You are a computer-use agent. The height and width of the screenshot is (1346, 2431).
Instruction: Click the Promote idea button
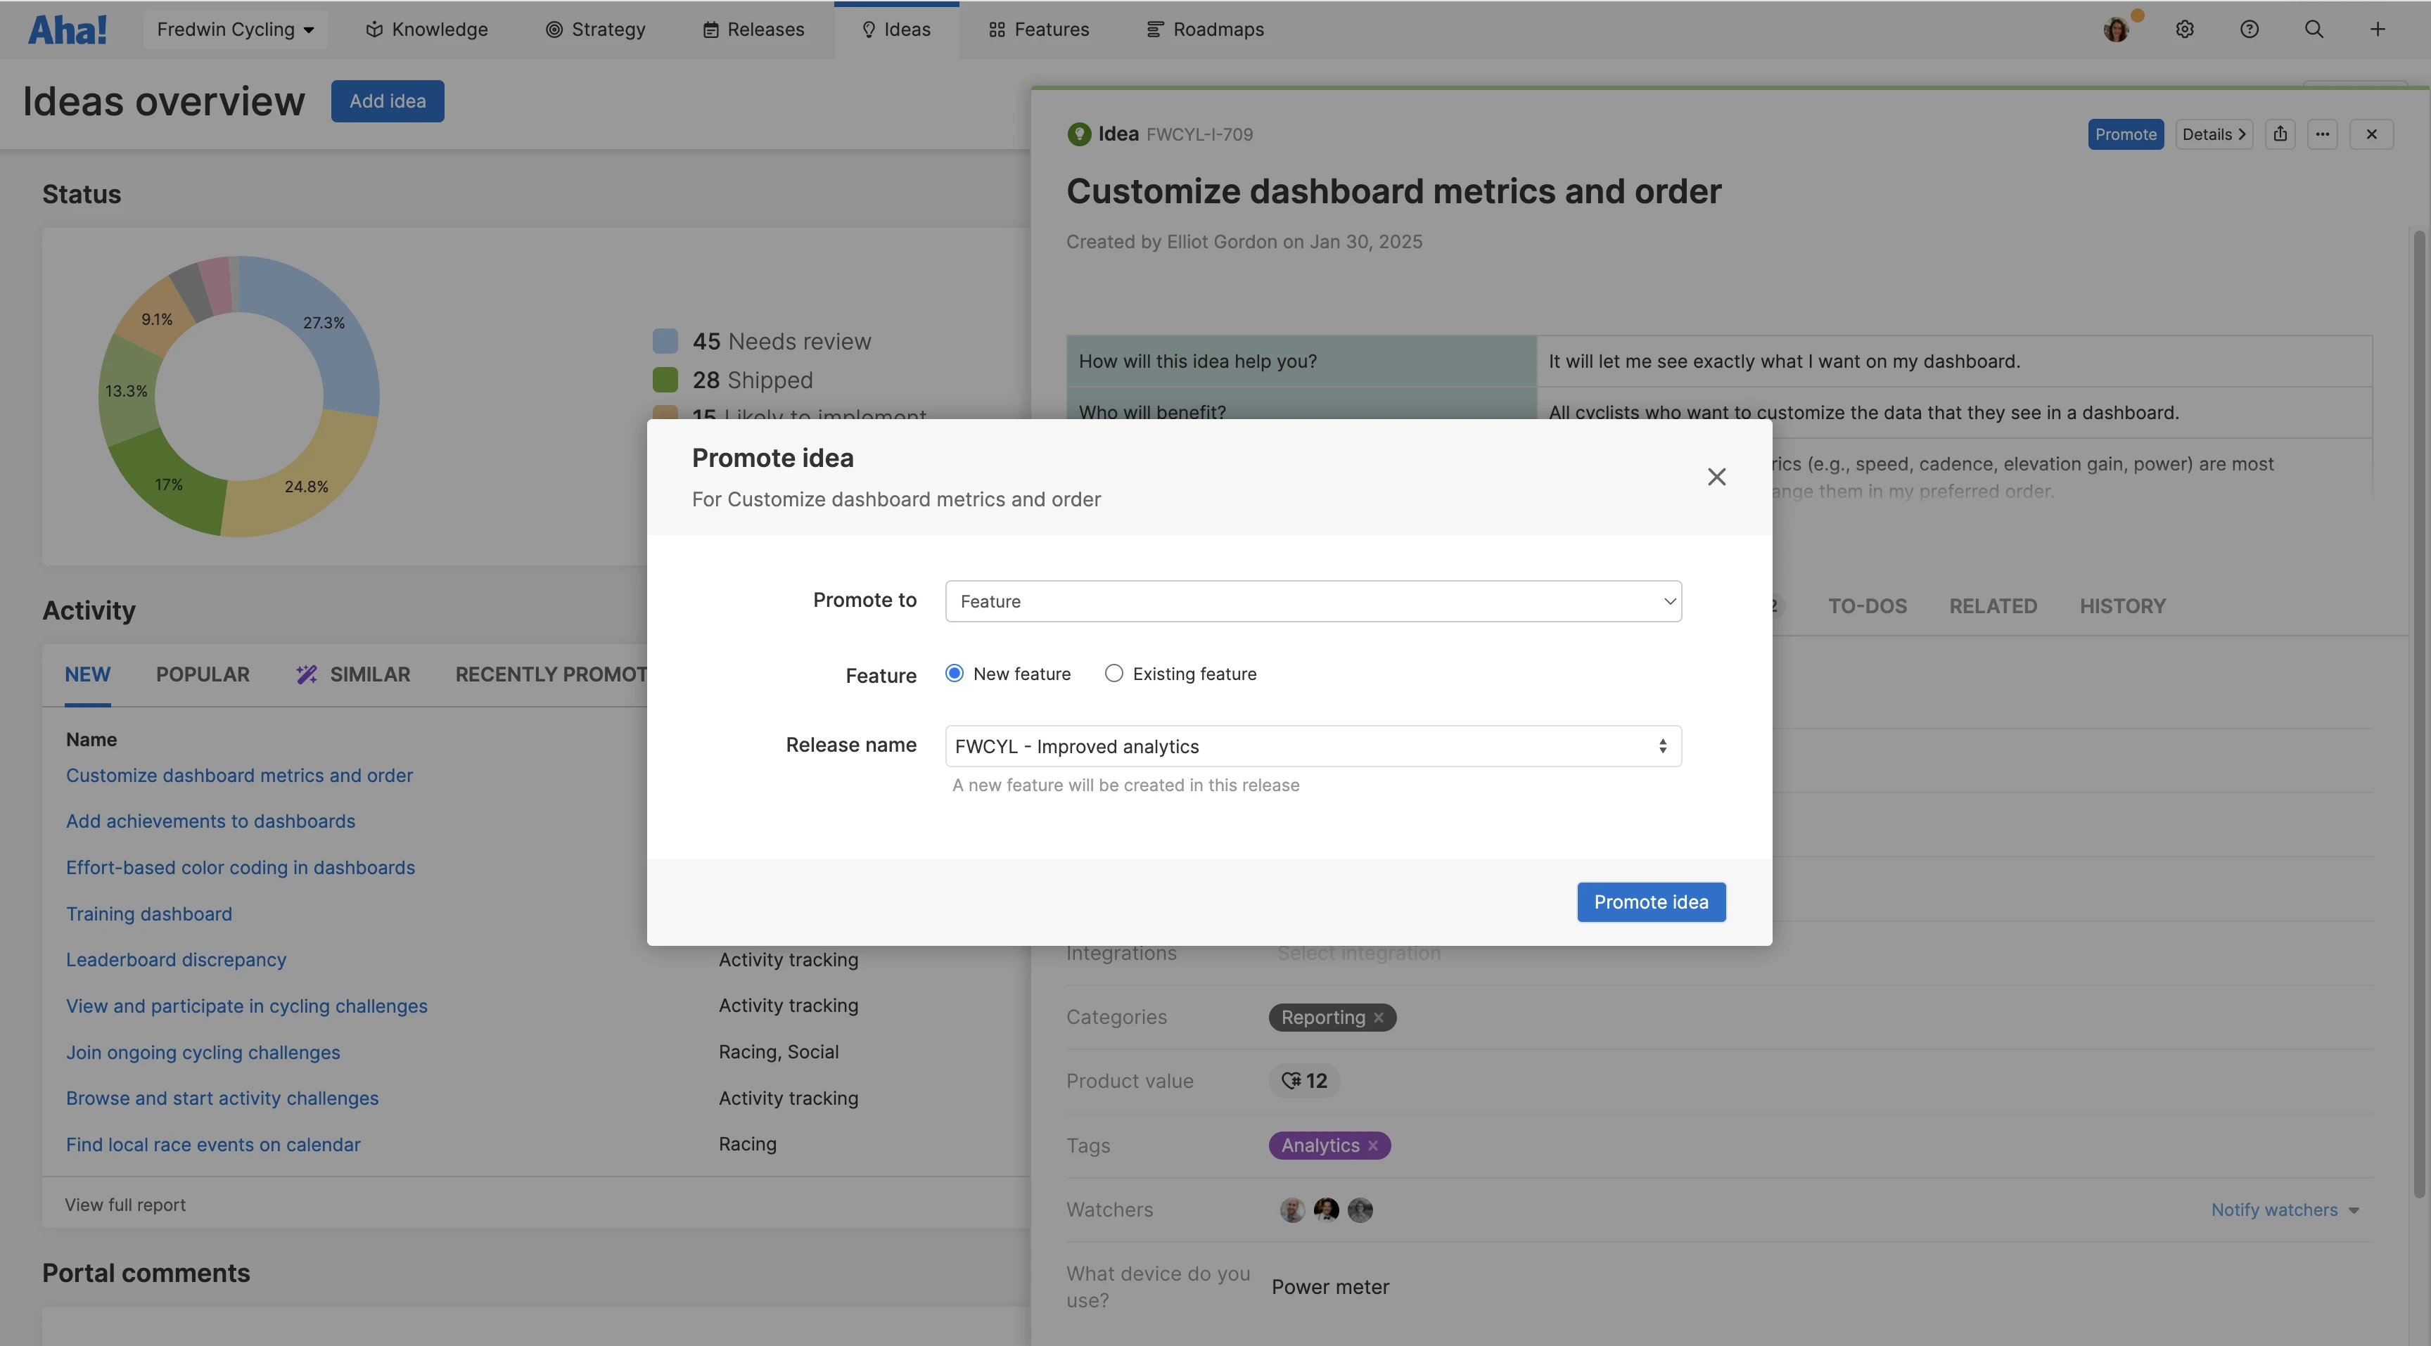coord(1650,902)
